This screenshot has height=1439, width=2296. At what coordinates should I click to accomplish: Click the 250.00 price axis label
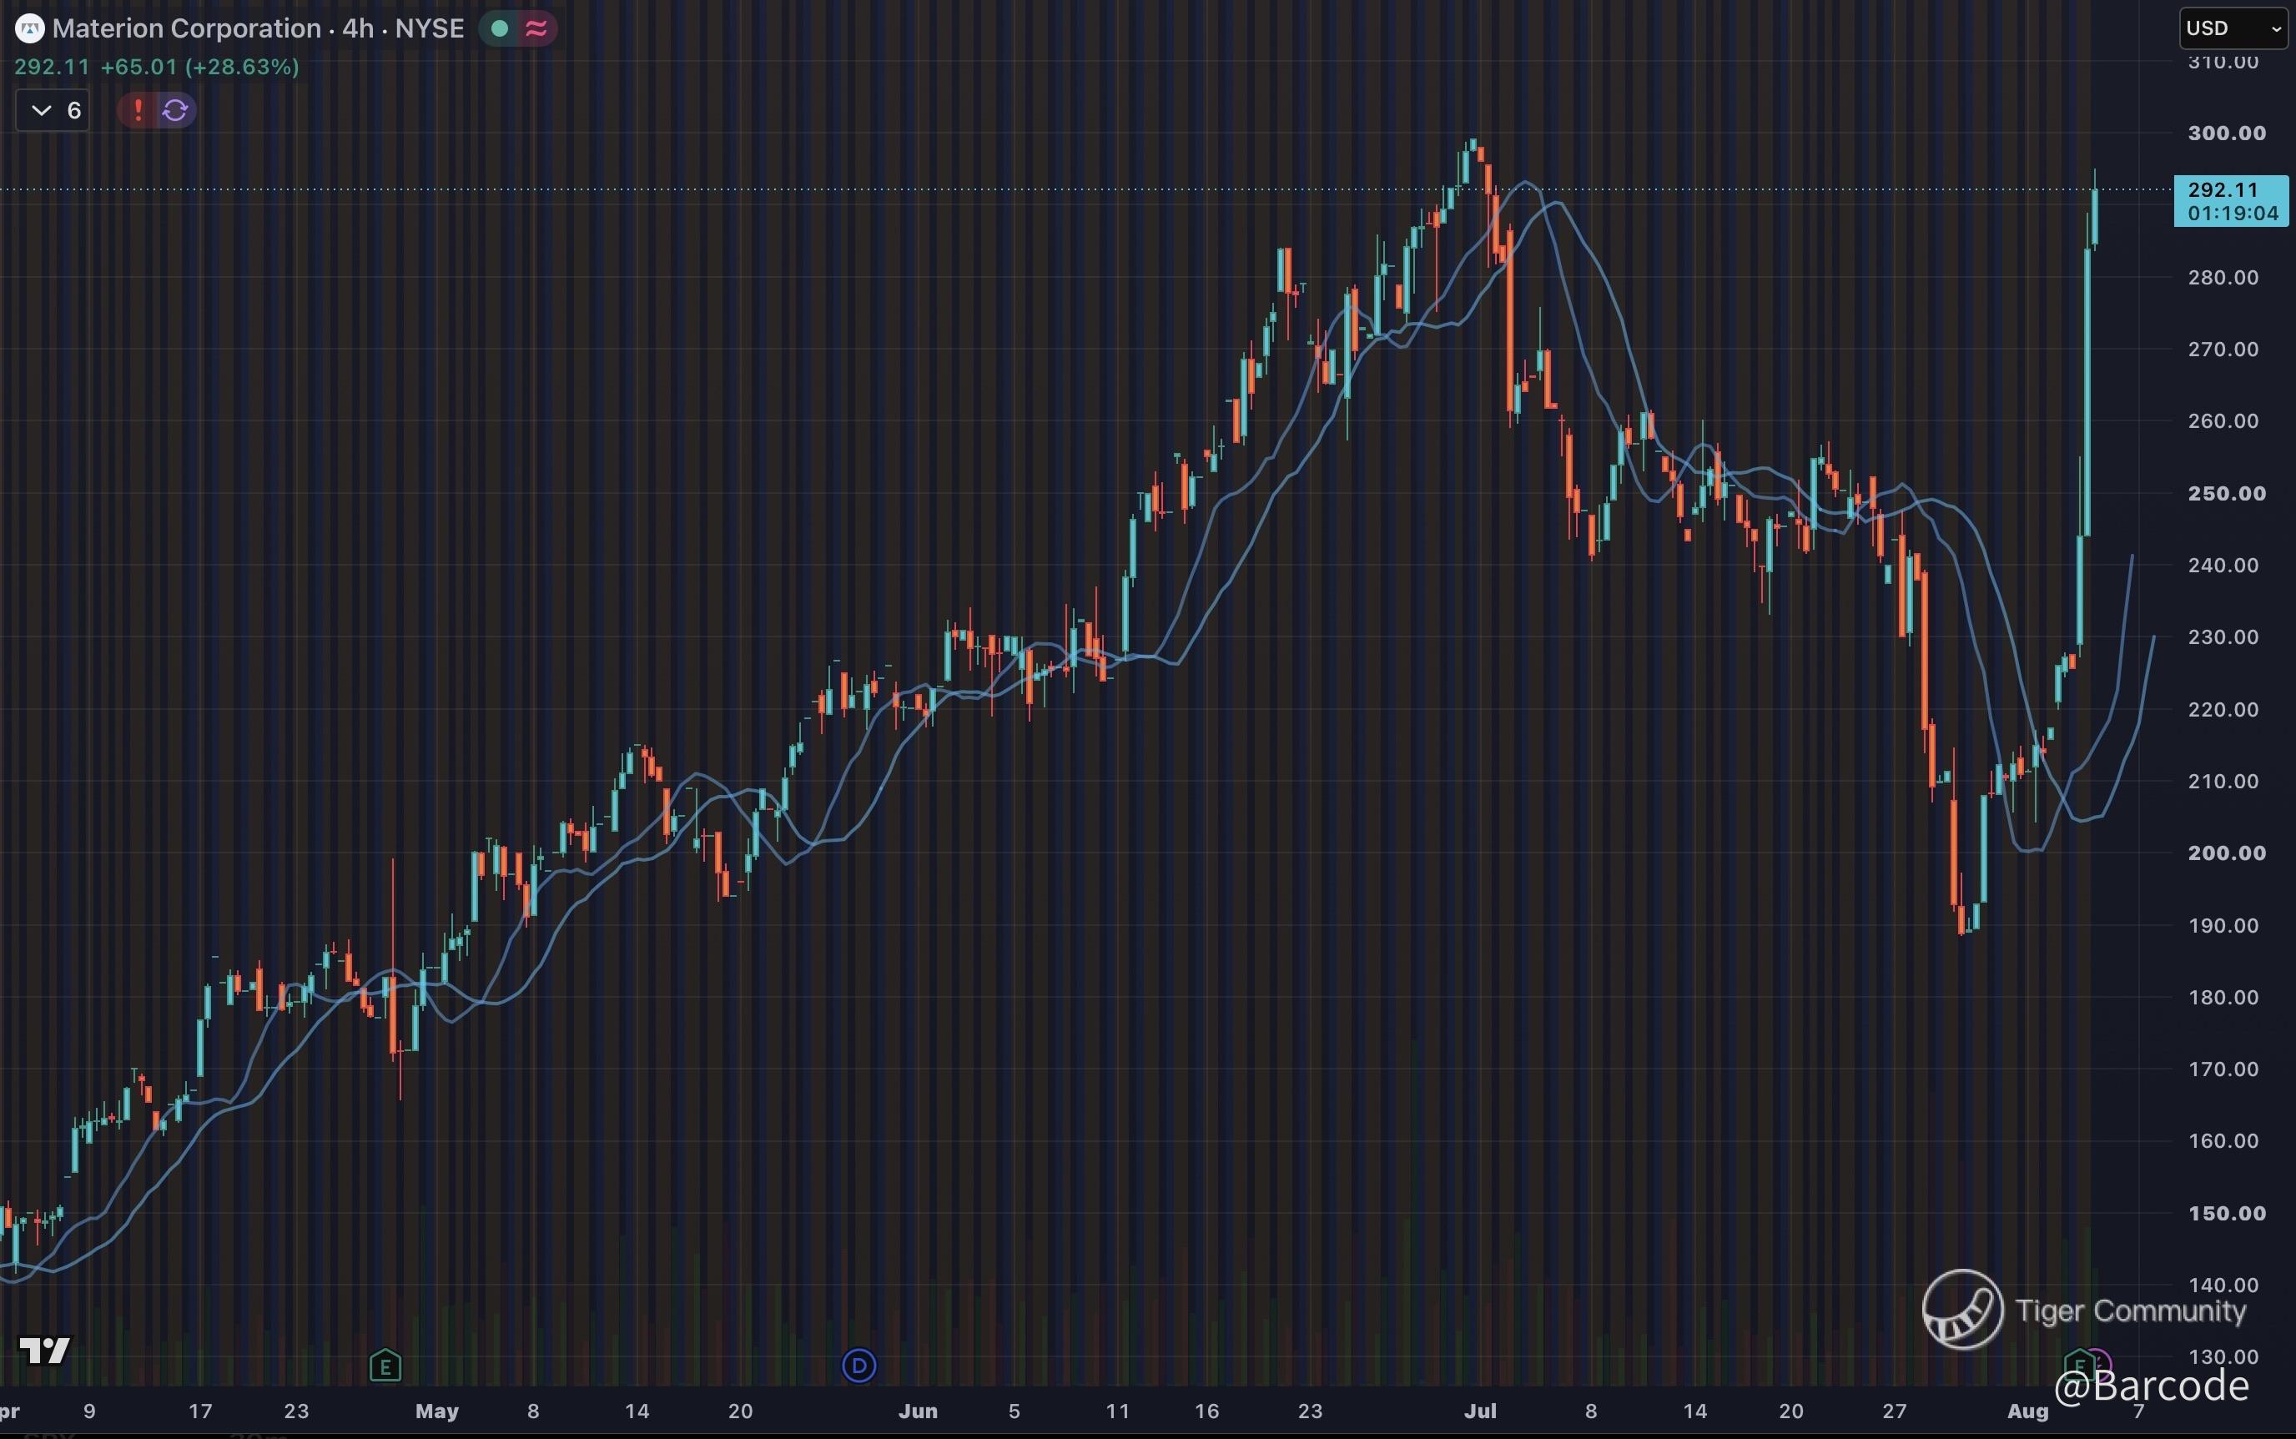[2228, 493]
